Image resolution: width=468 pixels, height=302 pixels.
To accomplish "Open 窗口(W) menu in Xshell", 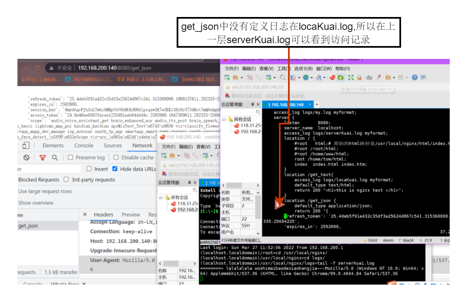I will [324, 68].
